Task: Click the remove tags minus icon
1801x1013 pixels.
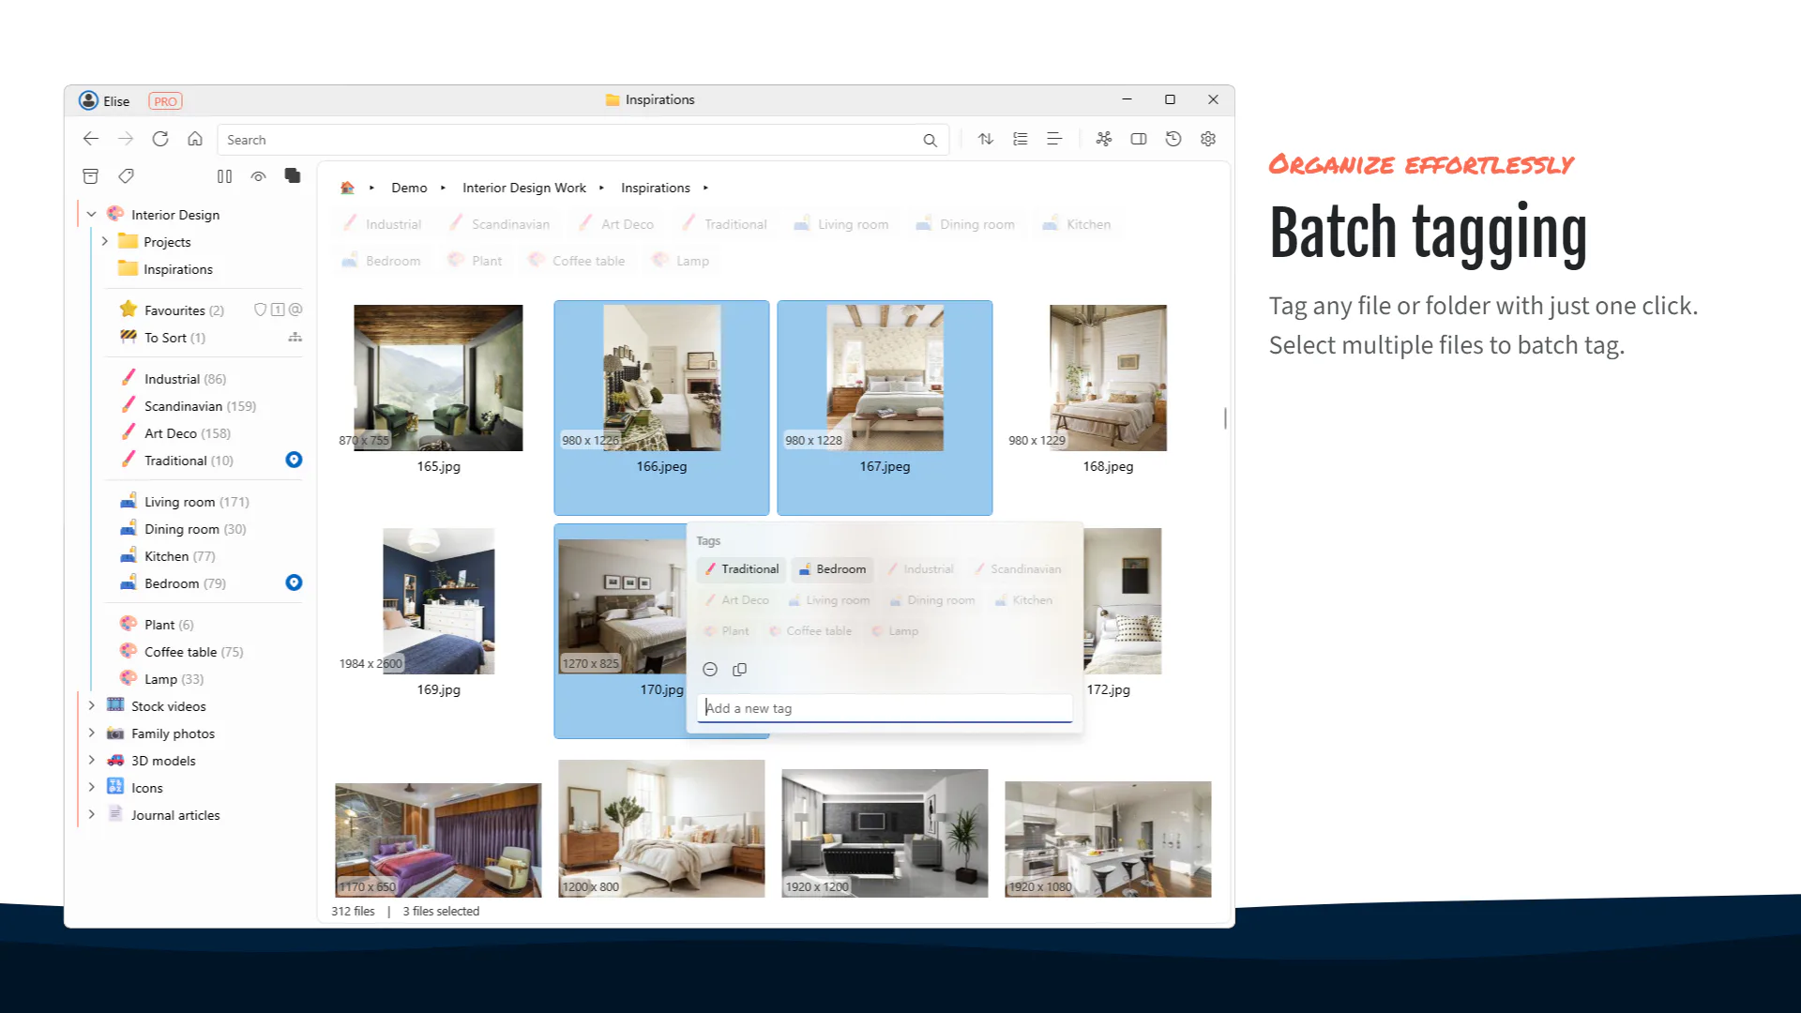Action: click(x=710, y=669)
